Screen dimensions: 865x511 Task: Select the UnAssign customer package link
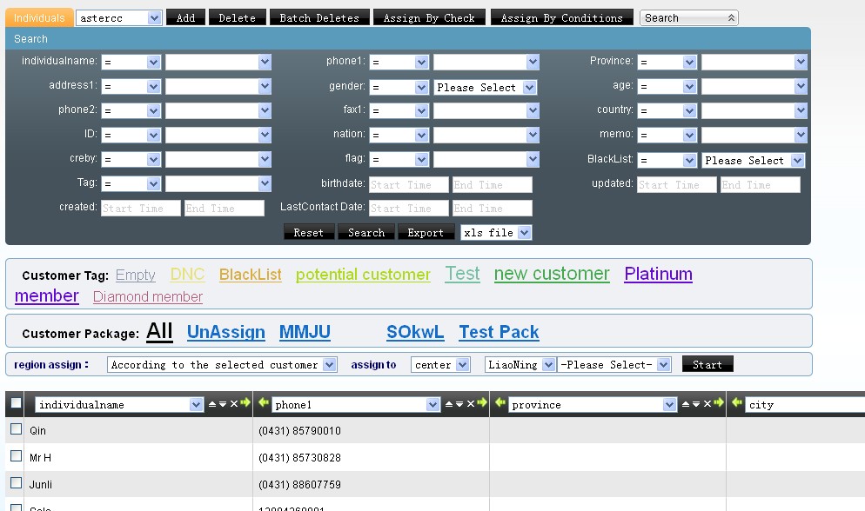click(x=225, y=332)
